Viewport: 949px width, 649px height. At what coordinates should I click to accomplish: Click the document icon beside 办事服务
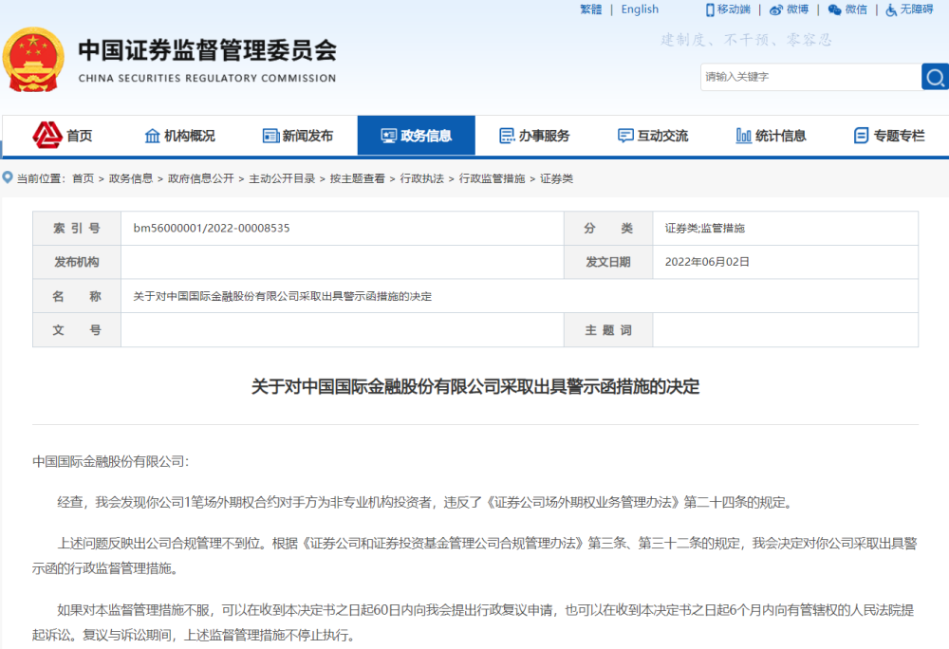pos(507,136)
